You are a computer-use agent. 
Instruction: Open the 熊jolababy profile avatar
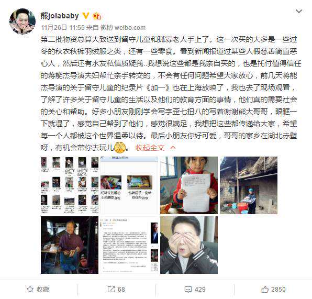coord(23,21)
